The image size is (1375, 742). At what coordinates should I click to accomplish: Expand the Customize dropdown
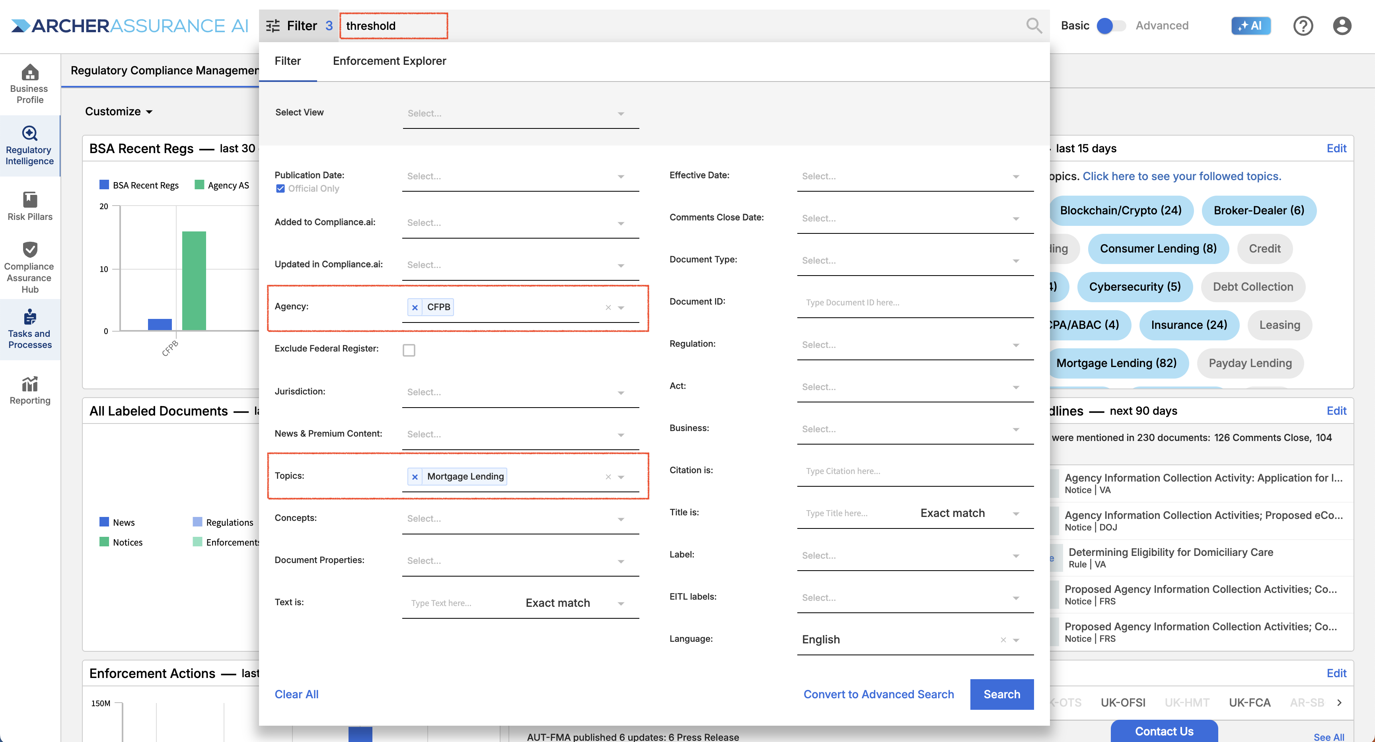(119, 111)
